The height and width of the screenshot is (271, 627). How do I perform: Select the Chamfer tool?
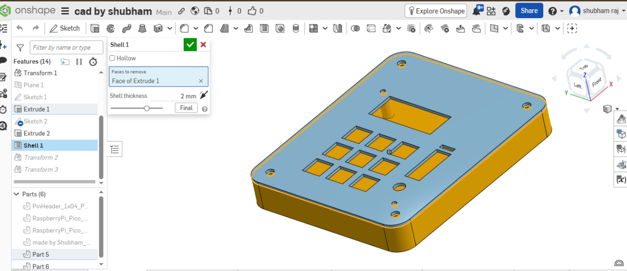coord(208,28)
